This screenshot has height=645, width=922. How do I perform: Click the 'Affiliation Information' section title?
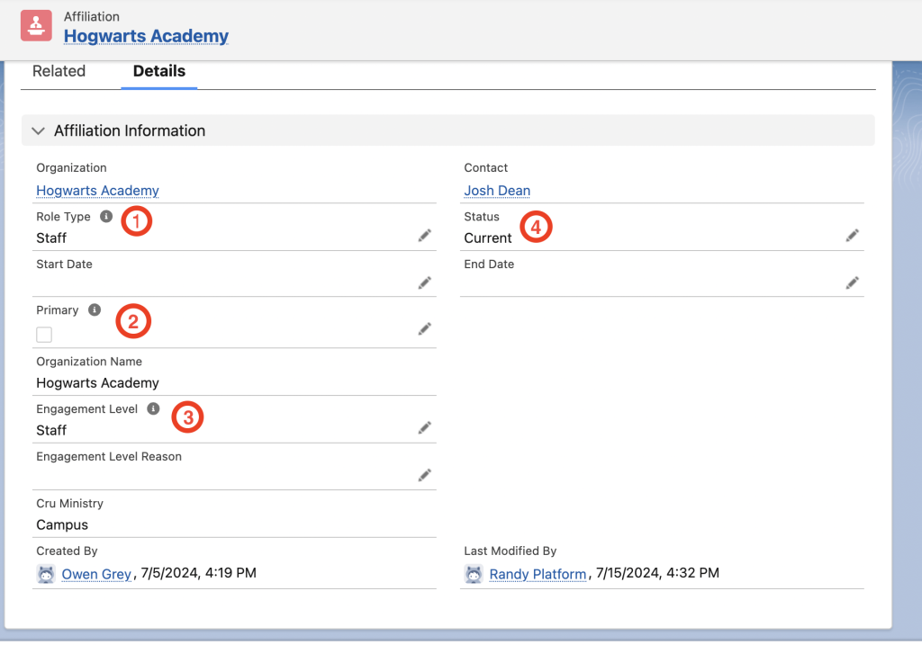tap(130, 130)
